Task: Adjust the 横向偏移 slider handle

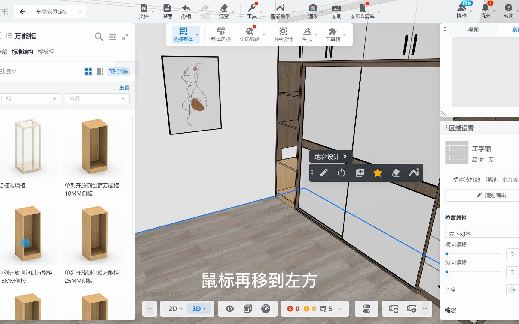Action: [x=447, y=254]
